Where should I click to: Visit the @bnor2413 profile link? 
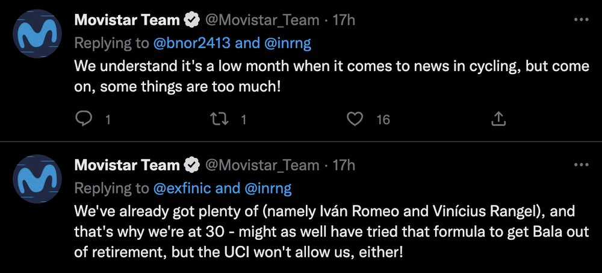tap(192, 43)
